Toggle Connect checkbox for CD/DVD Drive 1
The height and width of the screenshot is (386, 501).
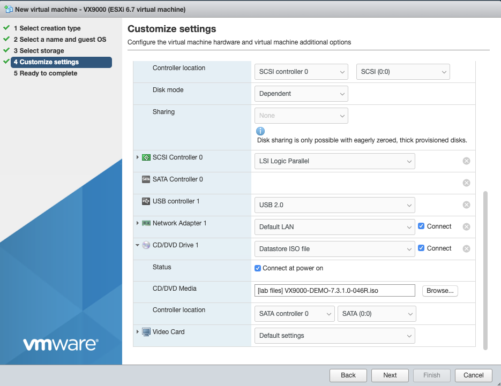click(422, 248)
